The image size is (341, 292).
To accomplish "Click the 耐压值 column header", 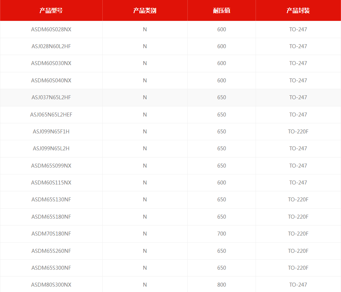I will [221, 10].
